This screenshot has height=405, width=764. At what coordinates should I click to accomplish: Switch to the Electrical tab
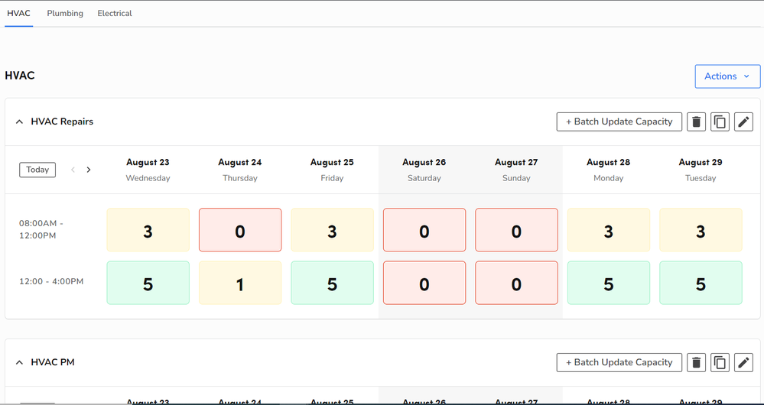[x=115, y=14]
